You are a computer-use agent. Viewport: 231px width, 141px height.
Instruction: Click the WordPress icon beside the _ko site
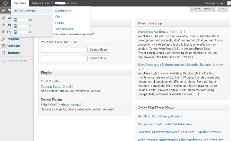[x=15, y=20]
